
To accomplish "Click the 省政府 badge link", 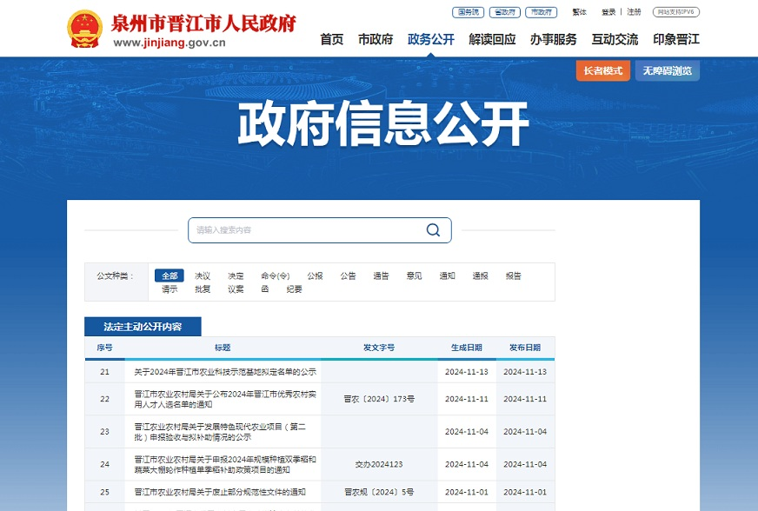I will pyautogui.click(x=504, y=12).
